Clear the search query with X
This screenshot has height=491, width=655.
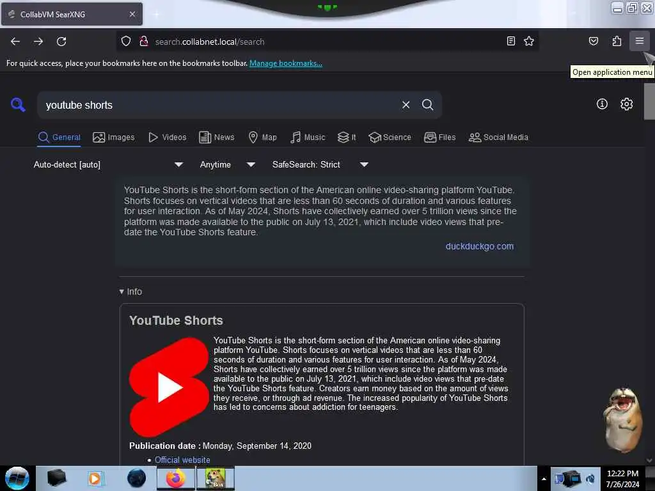406,105
